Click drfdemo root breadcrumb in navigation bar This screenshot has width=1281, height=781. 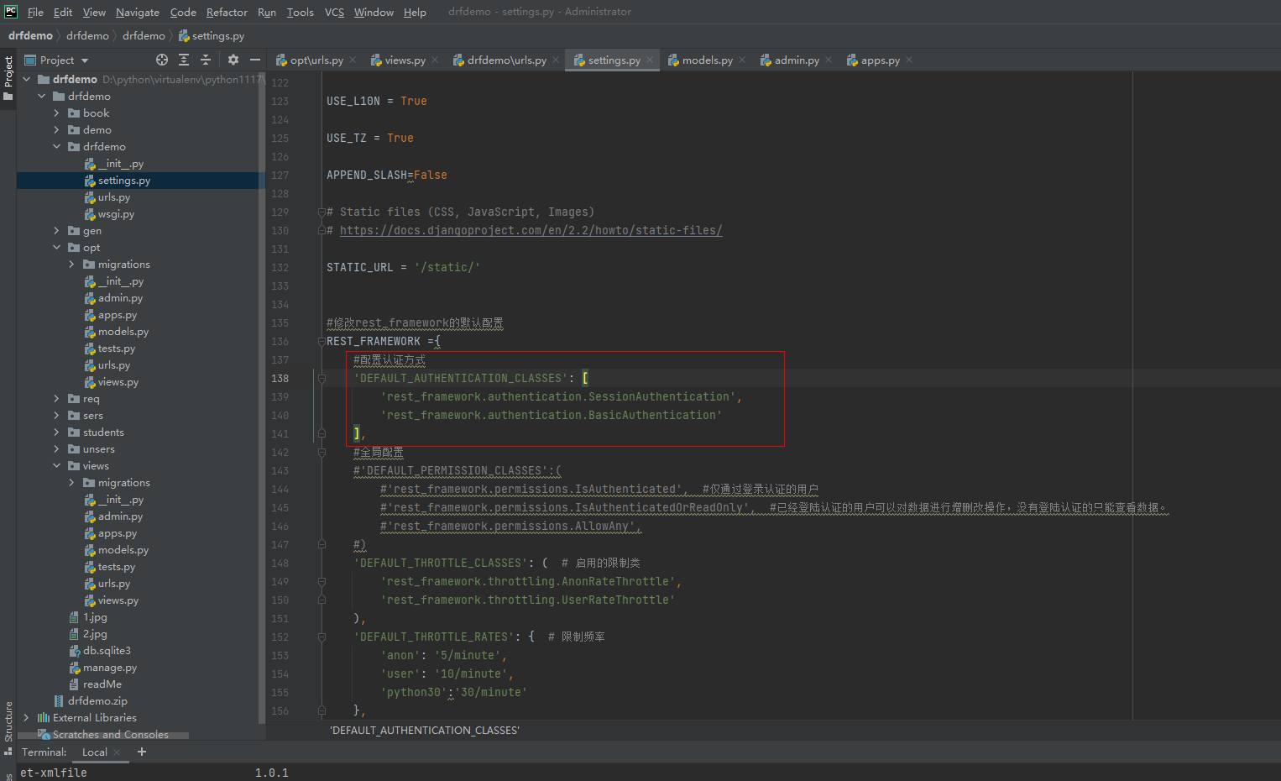[x=30, y=35]
